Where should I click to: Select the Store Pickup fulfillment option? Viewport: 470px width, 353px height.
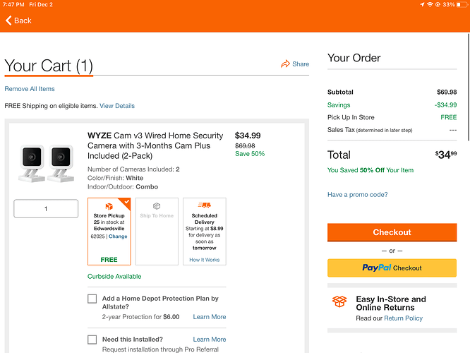point(109,232)
